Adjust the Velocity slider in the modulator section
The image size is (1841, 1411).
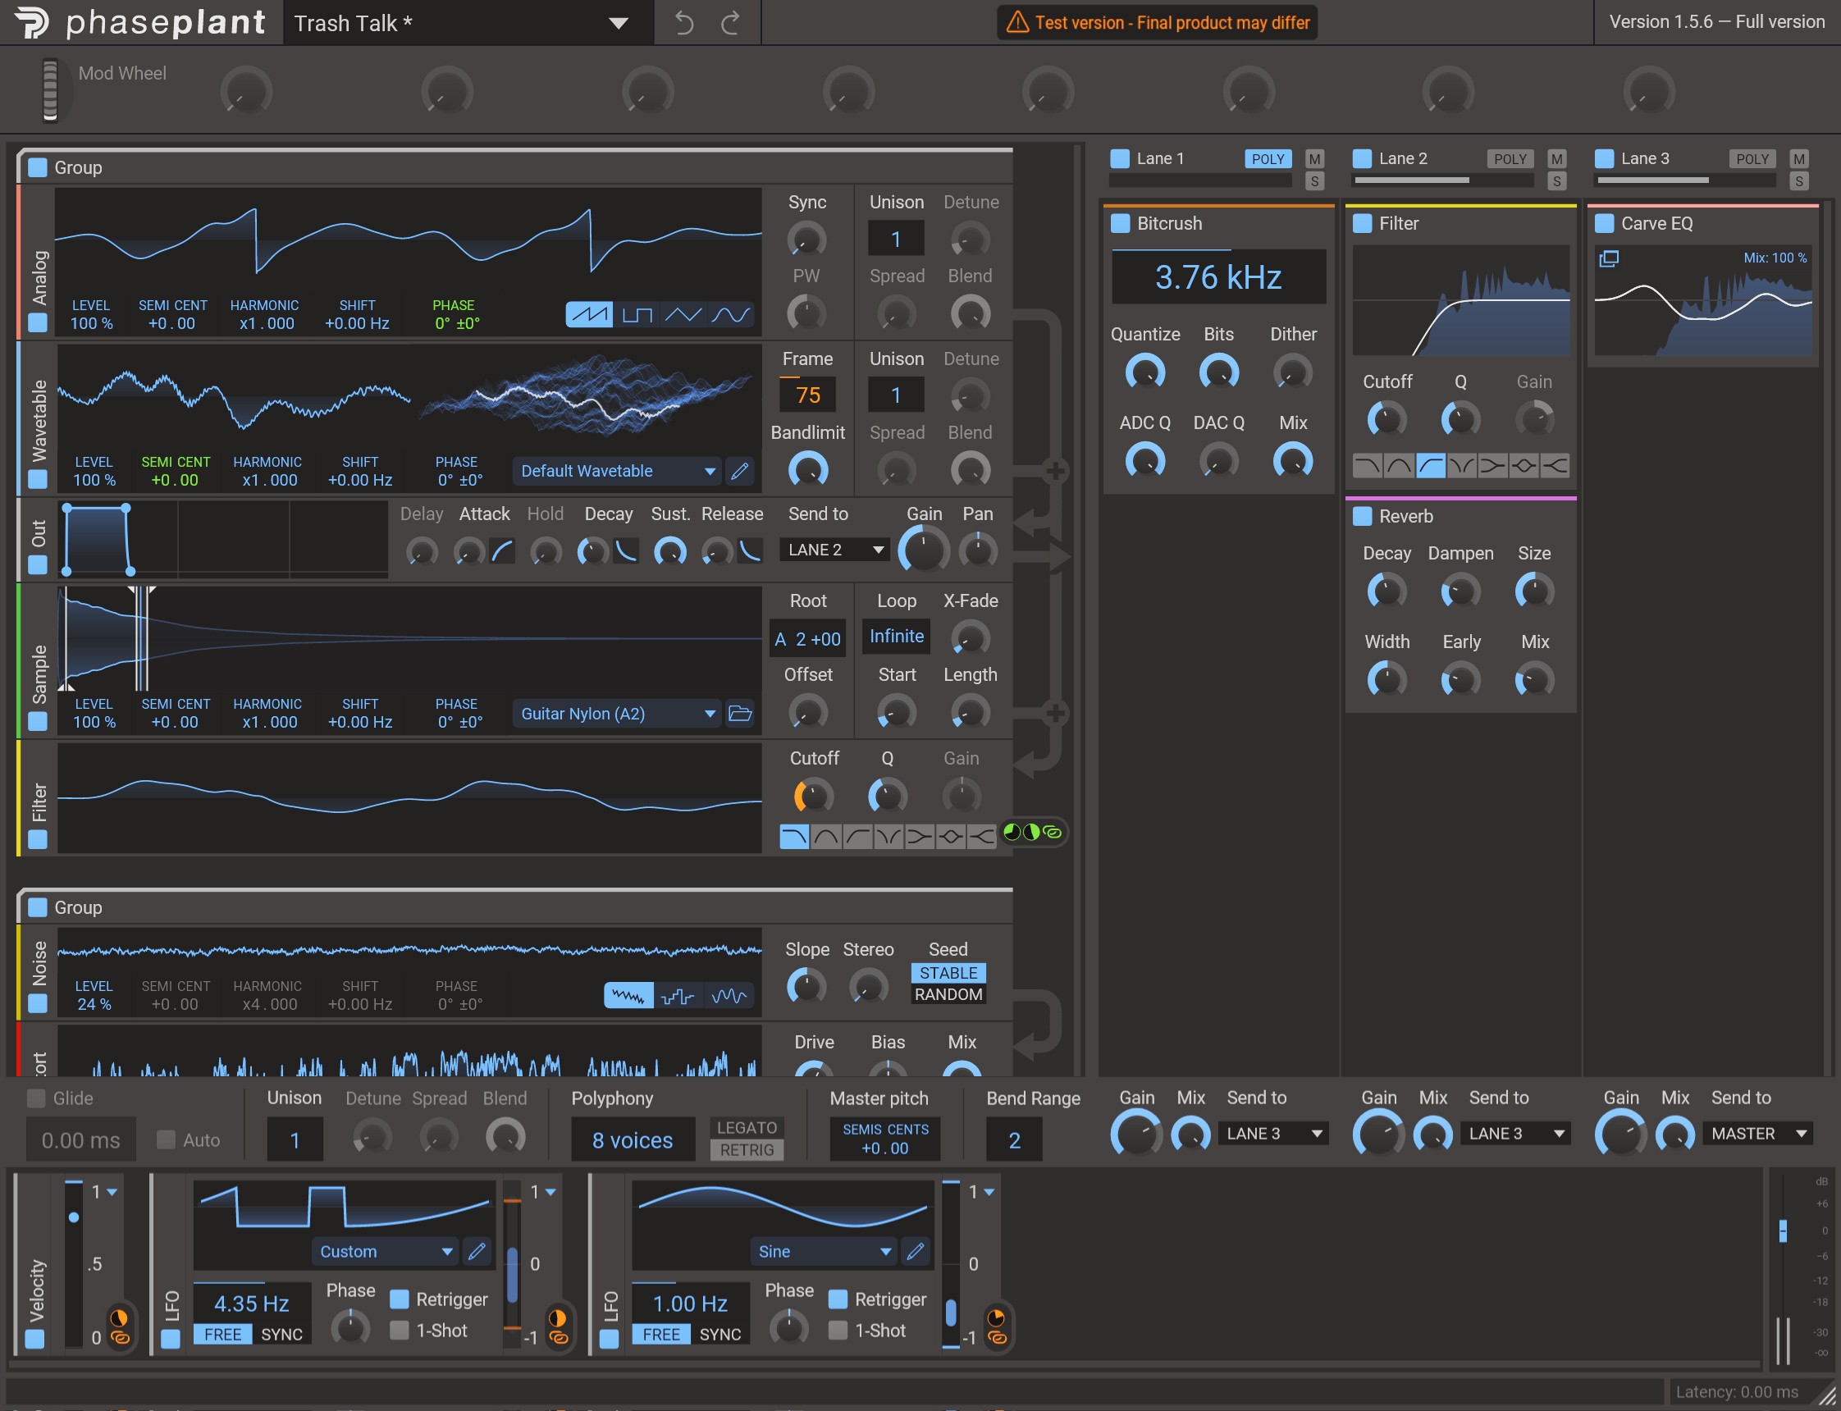(74, 1218)
